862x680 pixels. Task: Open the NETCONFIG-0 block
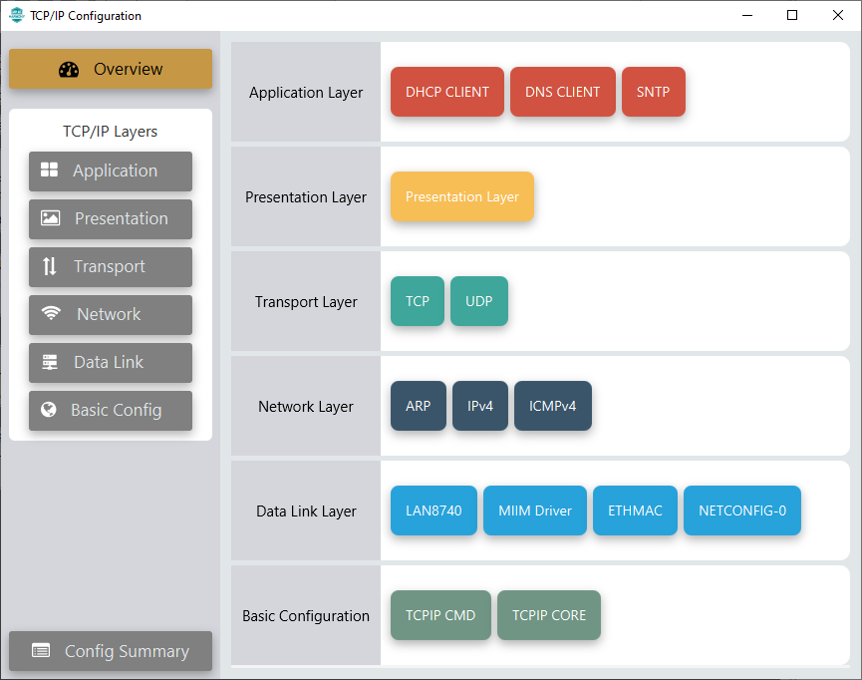pyautogui.click(x=741, y=510)
